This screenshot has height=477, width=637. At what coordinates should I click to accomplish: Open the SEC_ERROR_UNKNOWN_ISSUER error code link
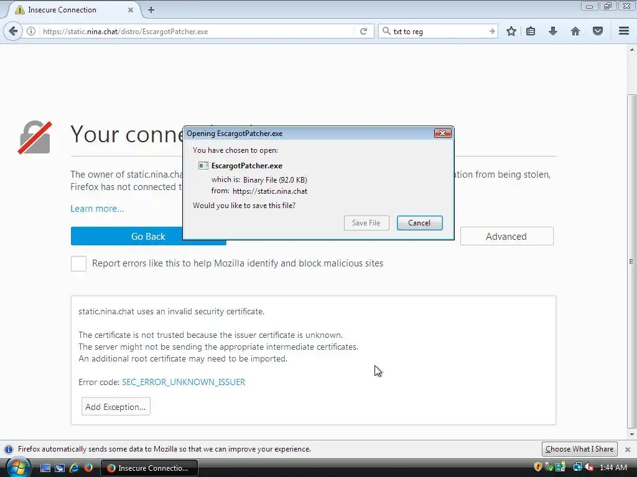point(184,382)
